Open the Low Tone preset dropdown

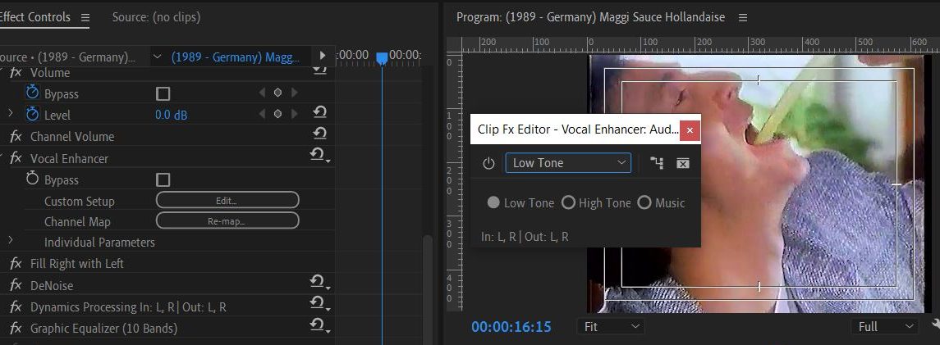(x=568, y=162)
